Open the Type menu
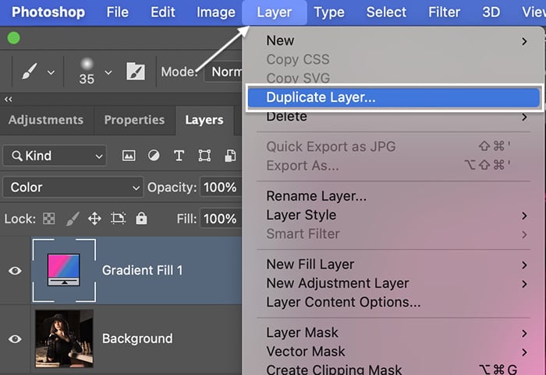 pos(329,12)
